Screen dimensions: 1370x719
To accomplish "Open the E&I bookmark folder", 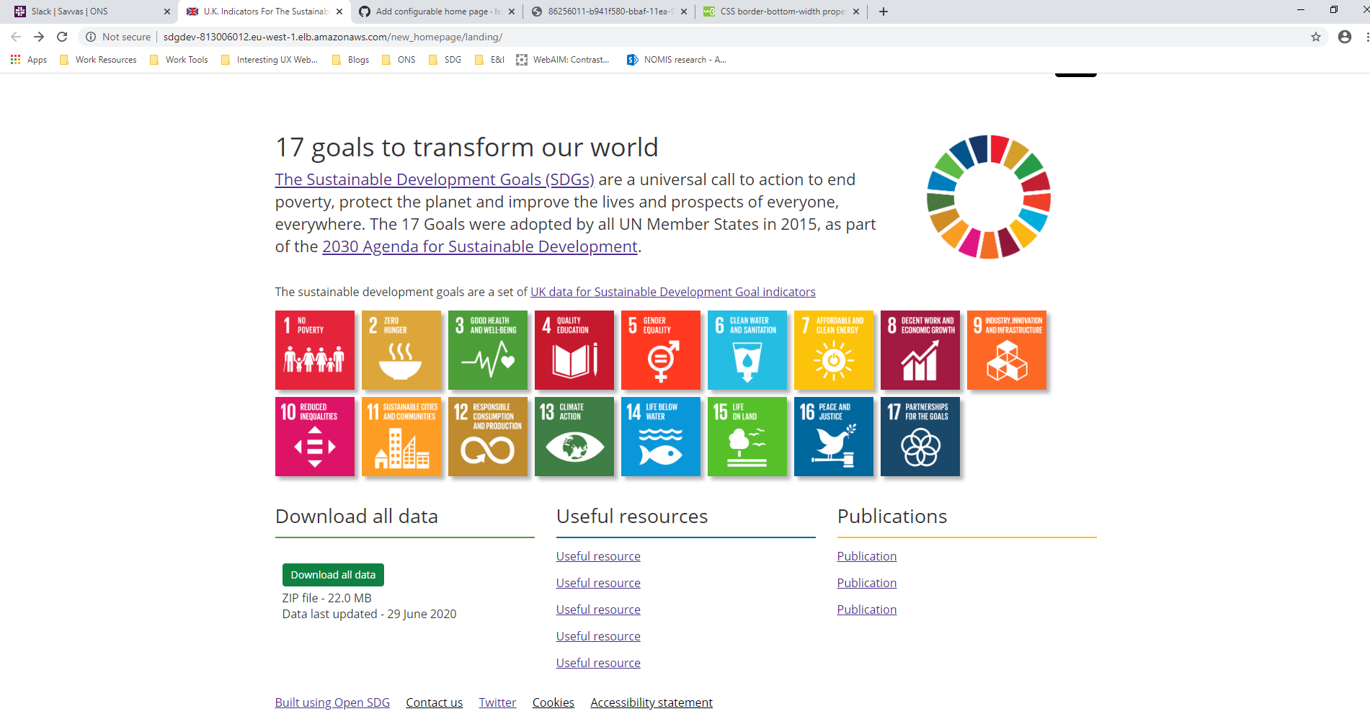I will (x=490, y=60).
